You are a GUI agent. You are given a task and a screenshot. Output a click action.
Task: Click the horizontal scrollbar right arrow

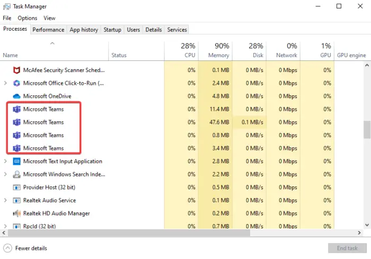(359, 233)
